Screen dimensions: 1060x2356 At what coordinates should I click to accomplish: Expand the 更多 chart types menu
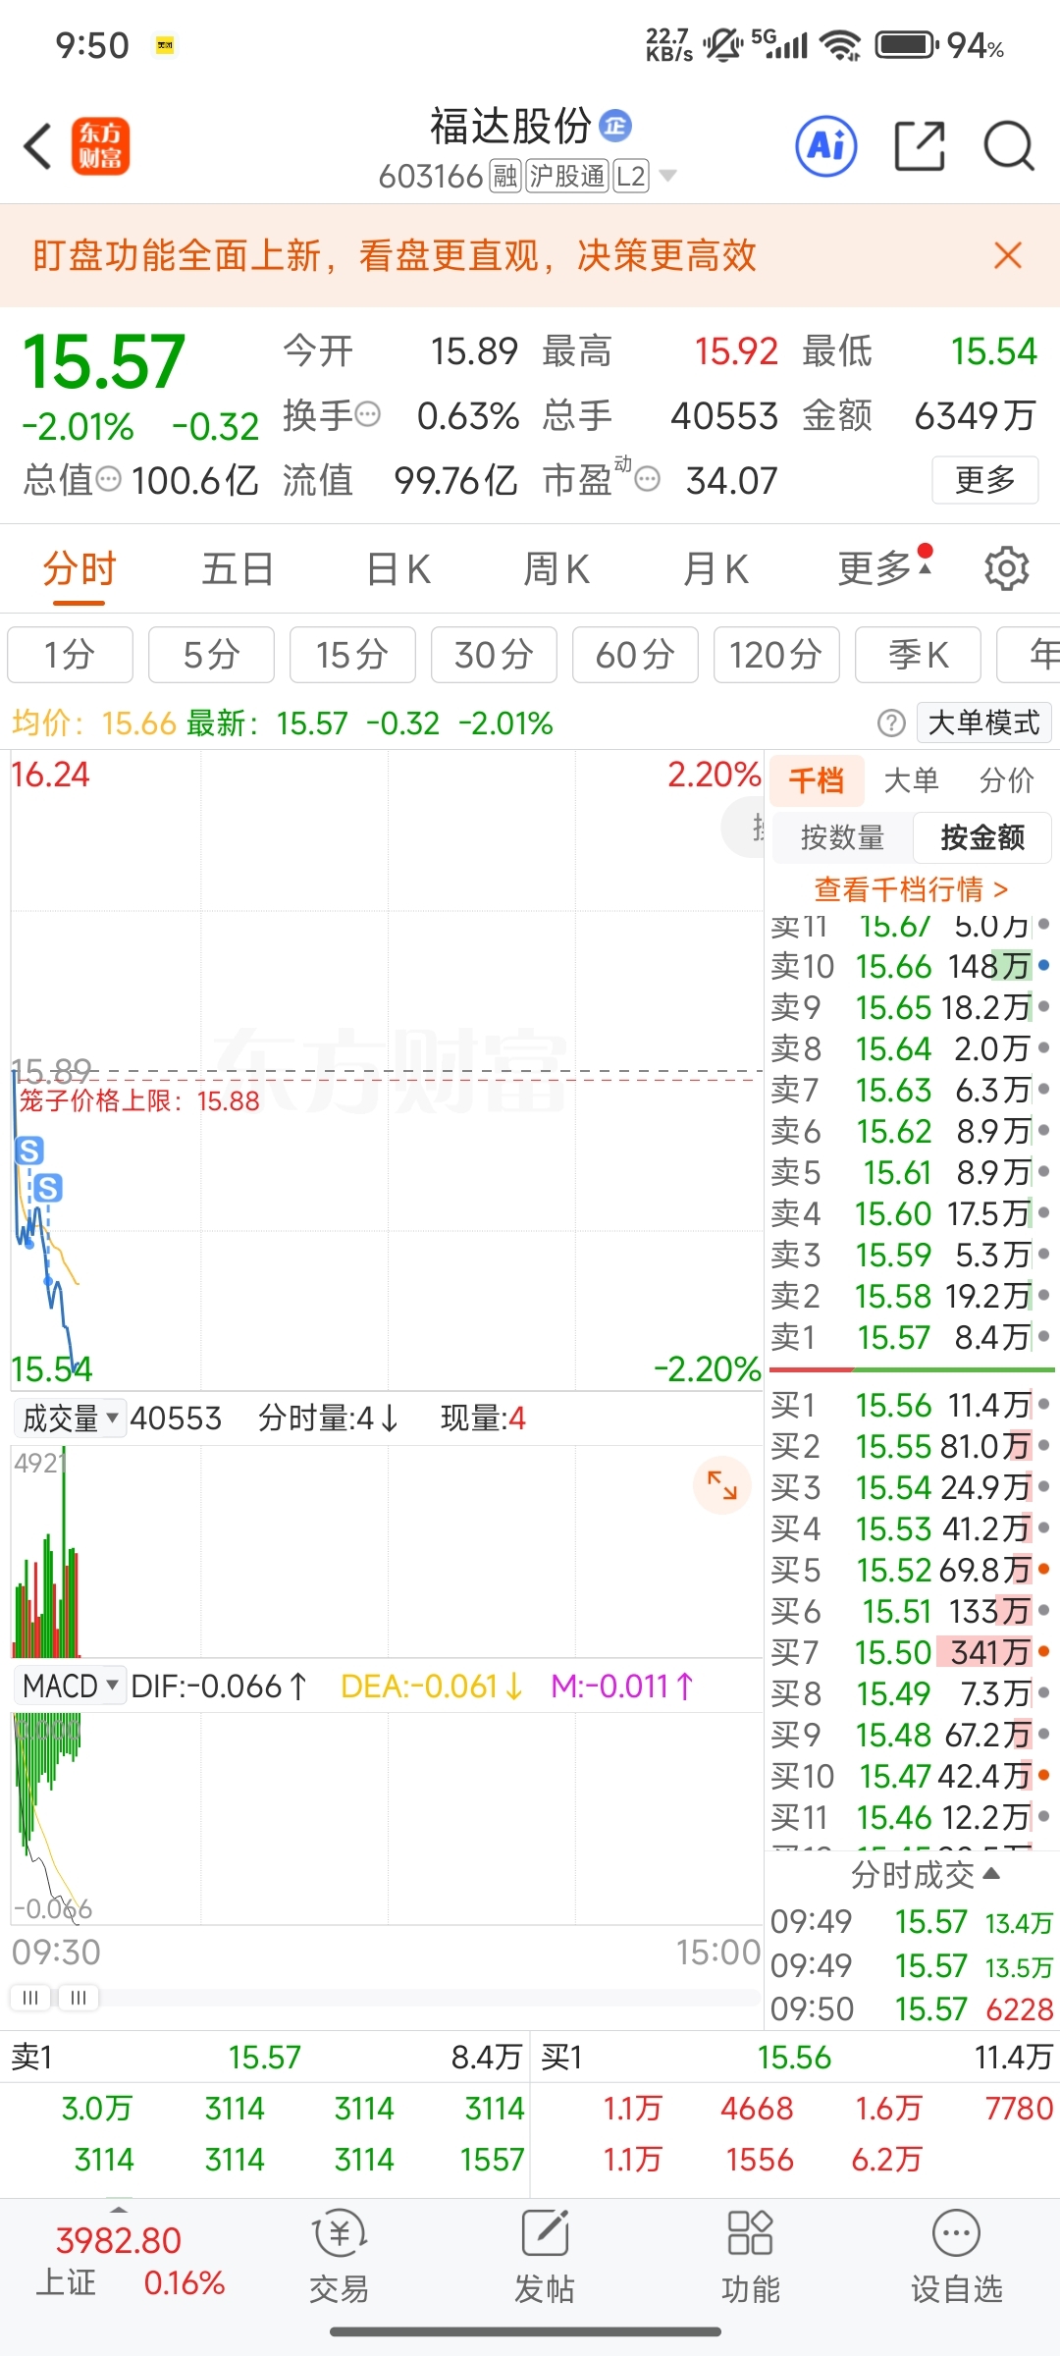pos(883,568)
